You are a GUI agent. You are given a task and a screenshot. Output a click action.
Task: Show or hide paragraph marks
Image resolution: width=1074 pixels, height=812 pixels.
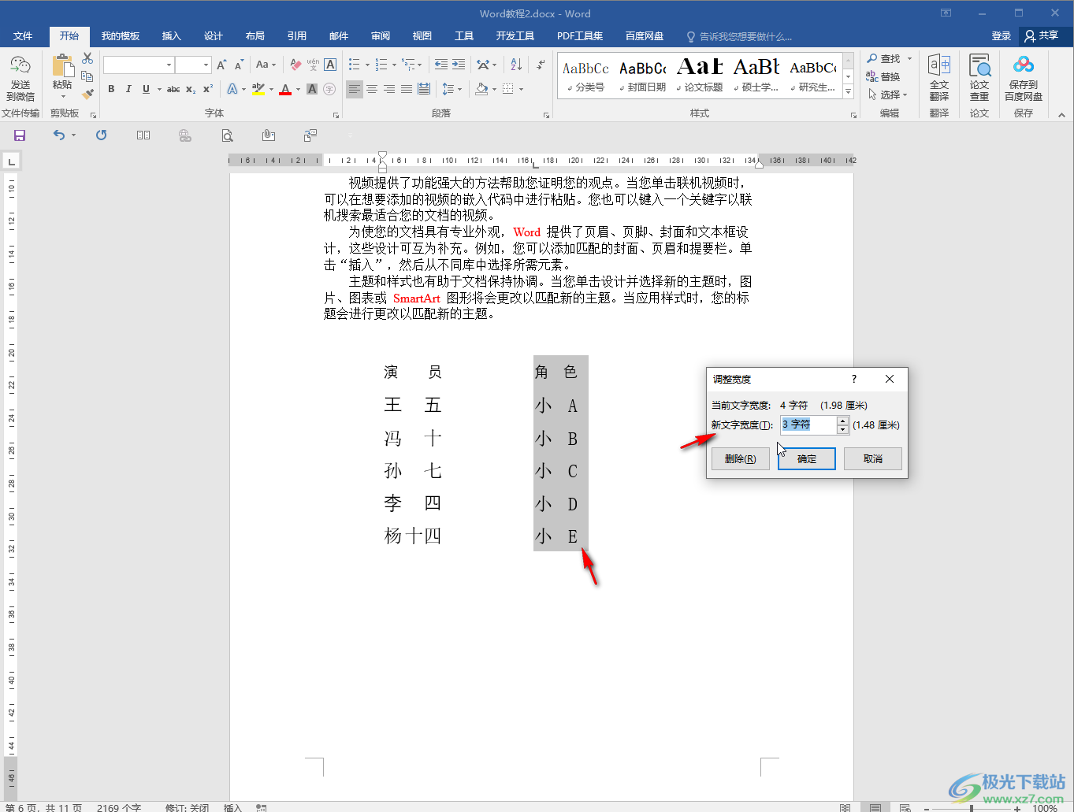pyautogui.click(x=541, y=65)
